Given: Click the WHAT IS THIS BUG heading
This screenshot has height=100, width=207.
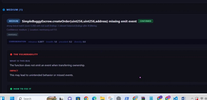Looking at the screenshot, I should coord(20,61).
